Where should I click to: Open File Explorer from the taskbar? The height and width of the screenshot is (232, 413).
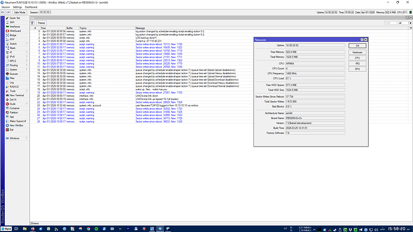(x=25, y=229)
